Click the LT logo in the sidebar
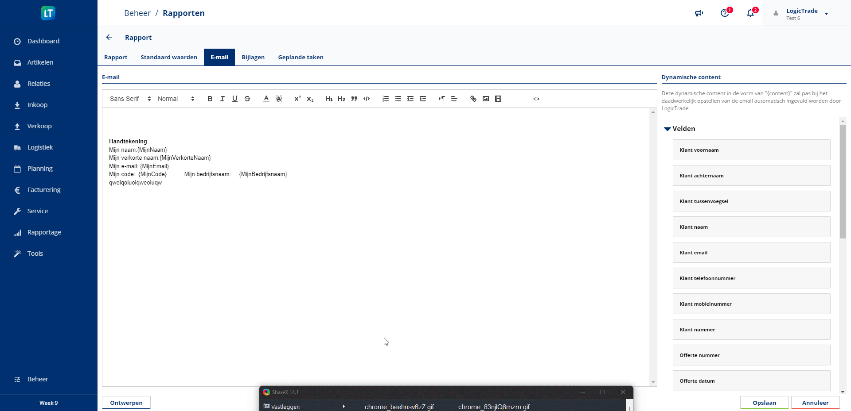The width and height of the screenshot is (851, 411). pyautogui.click(x=48, y=13)
